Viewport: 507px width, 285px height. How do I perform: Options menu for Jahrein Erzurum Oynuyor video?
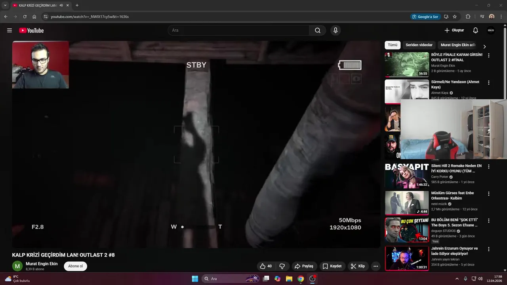[x=489, y=249]
